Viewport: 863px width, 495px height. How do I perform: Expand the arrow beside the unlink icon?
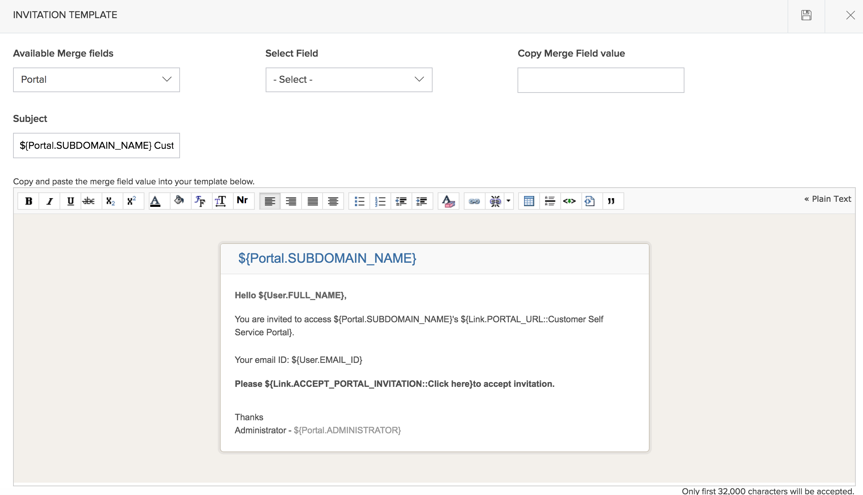click(508, 201)
